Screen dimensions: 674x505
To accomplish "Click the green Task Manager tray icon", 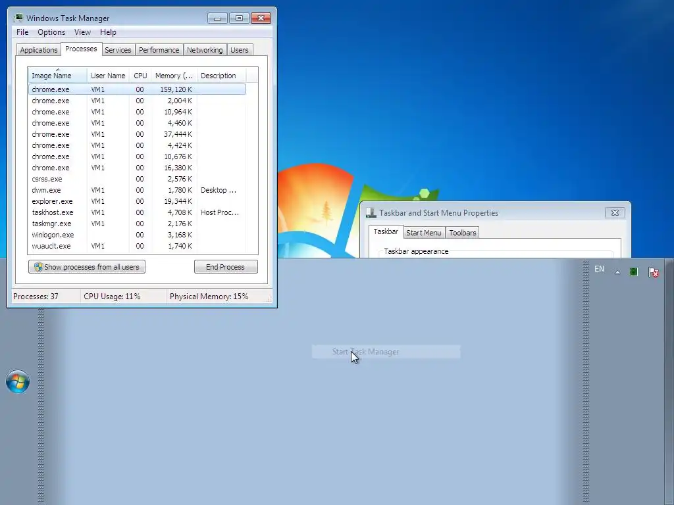I will (634, 272).
